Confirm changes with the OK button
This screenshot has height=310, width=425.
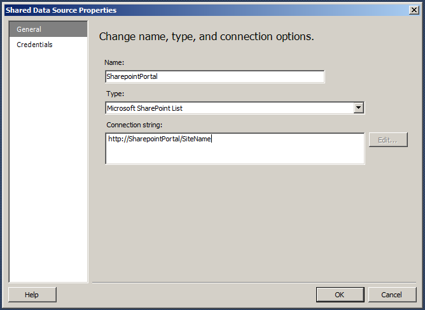coord(340,295)
